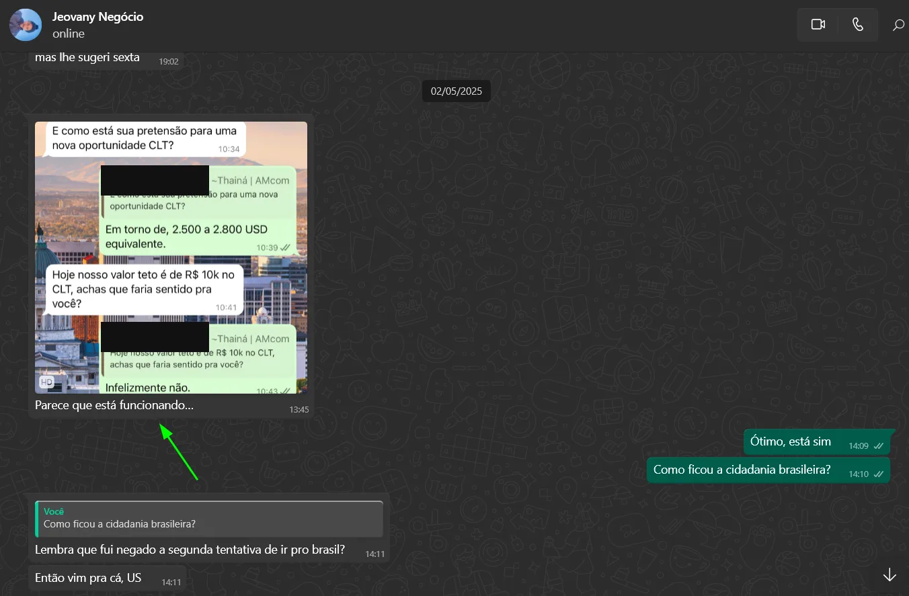Click the 19:02 timestamp
909x596 pixels.
click(169, 61)
